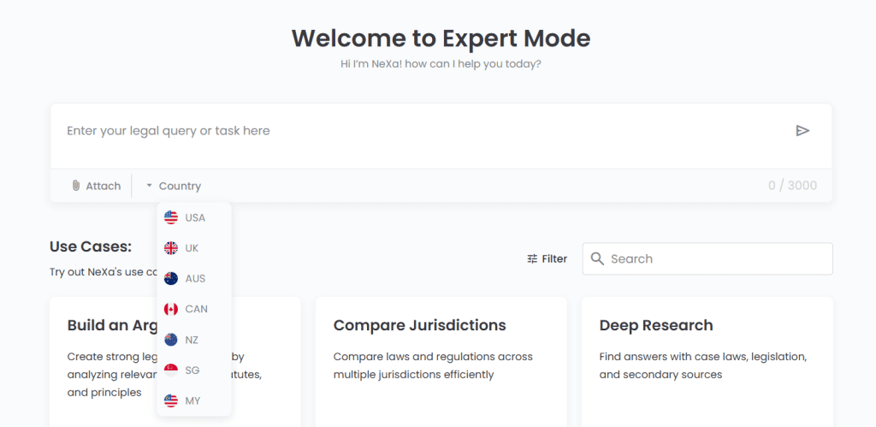Choose UK from country list
The width and height of the screenshot is (876, 427).
194,248
